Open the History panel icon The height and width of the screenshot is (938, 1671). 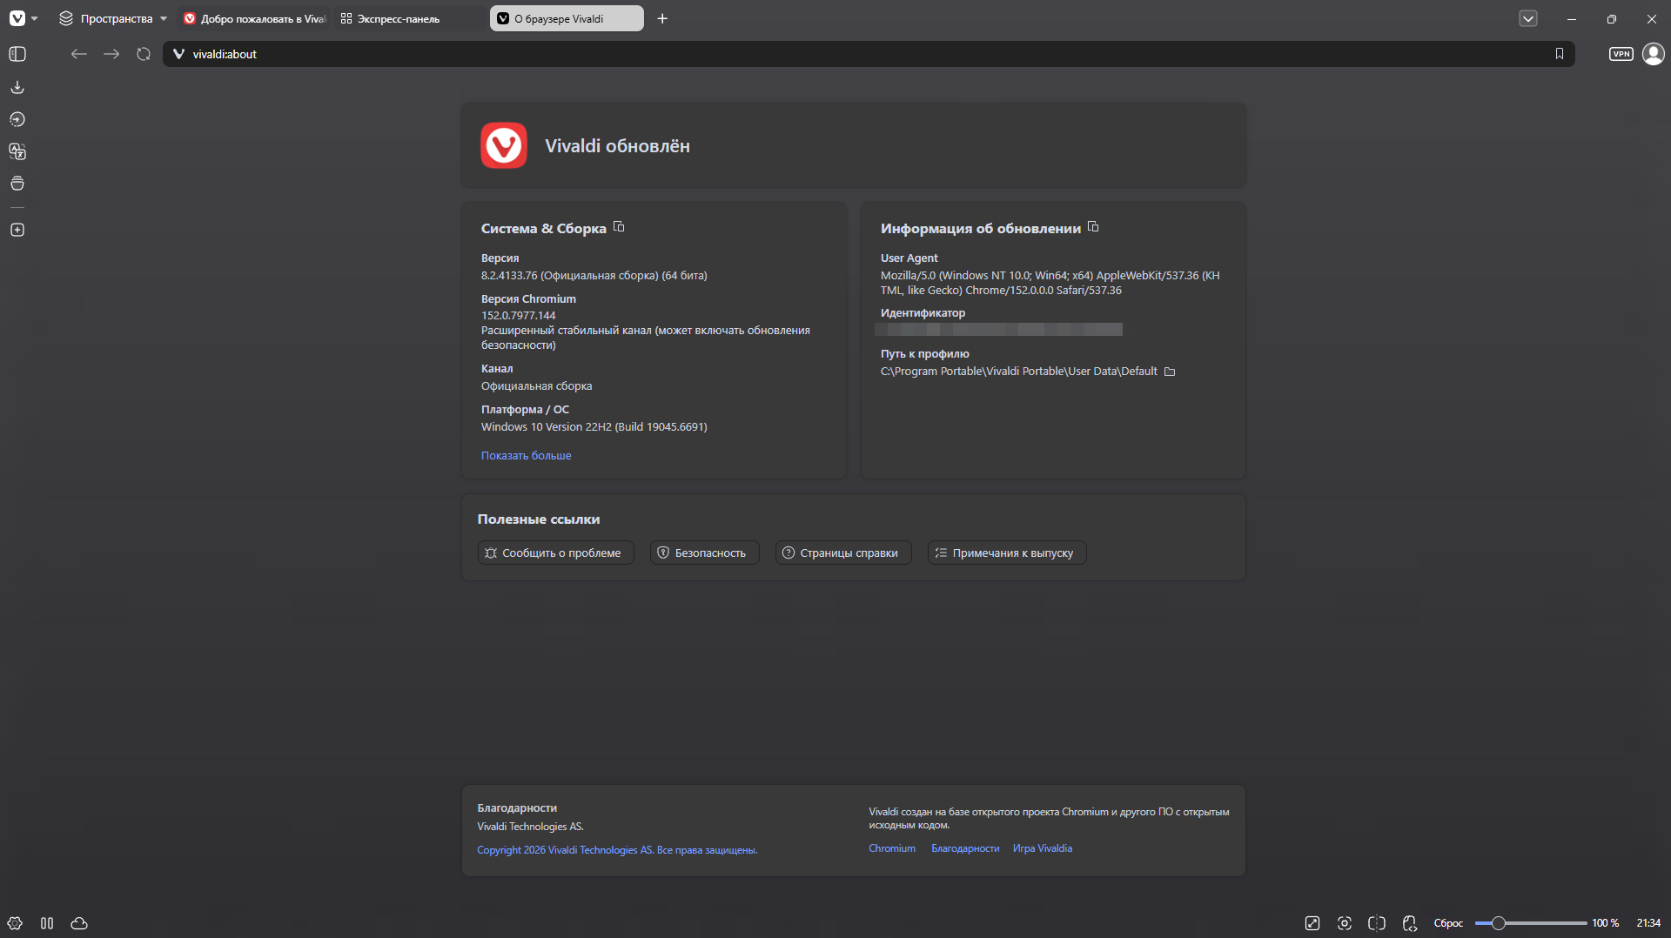(x=17, y=119)
